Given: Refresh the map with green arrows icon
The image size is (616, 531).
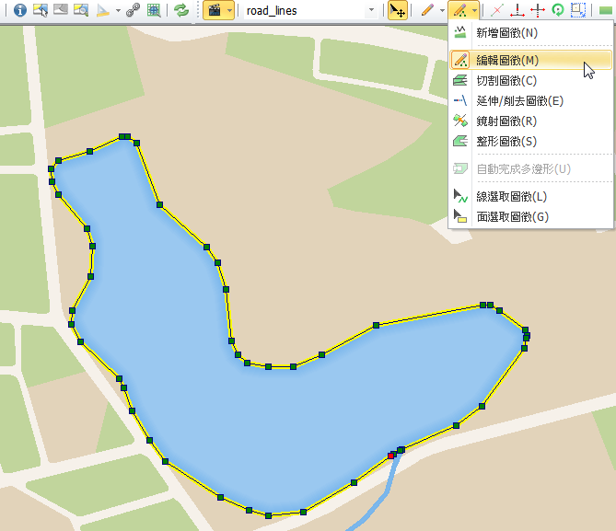Looking at the screenshot, I should [181, 10].
